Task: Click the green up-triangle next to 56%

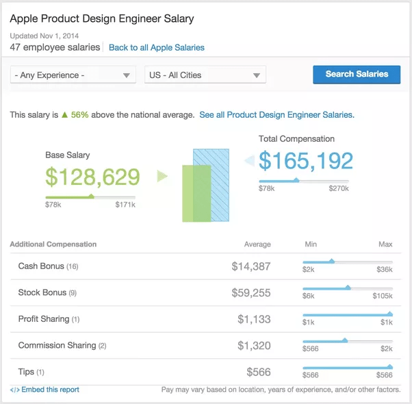Action: click(x=64, y=115)
